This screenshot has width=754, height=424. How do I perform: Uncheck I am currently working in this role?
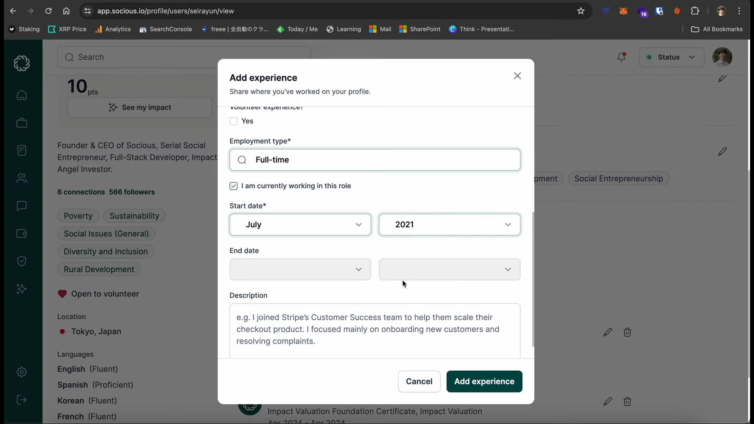click(x=233, y=186)
